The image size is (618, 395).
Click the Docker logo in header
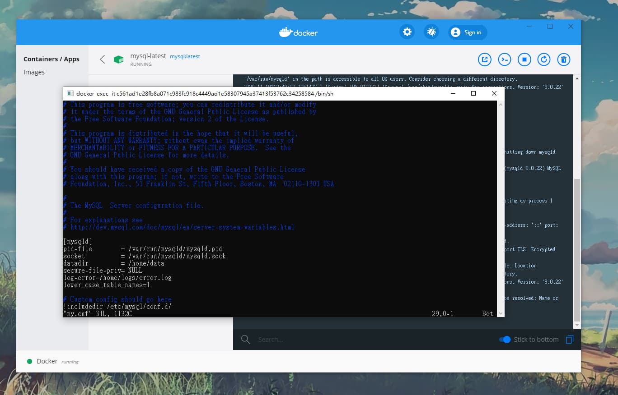298,32
